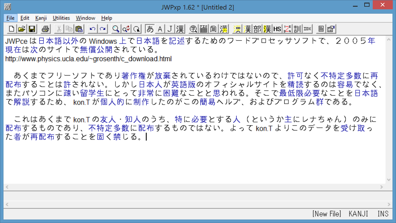This screenshot has height=223, width=396.
Task: Click the half-yellow kanji lookup icon
Action: 237,29
